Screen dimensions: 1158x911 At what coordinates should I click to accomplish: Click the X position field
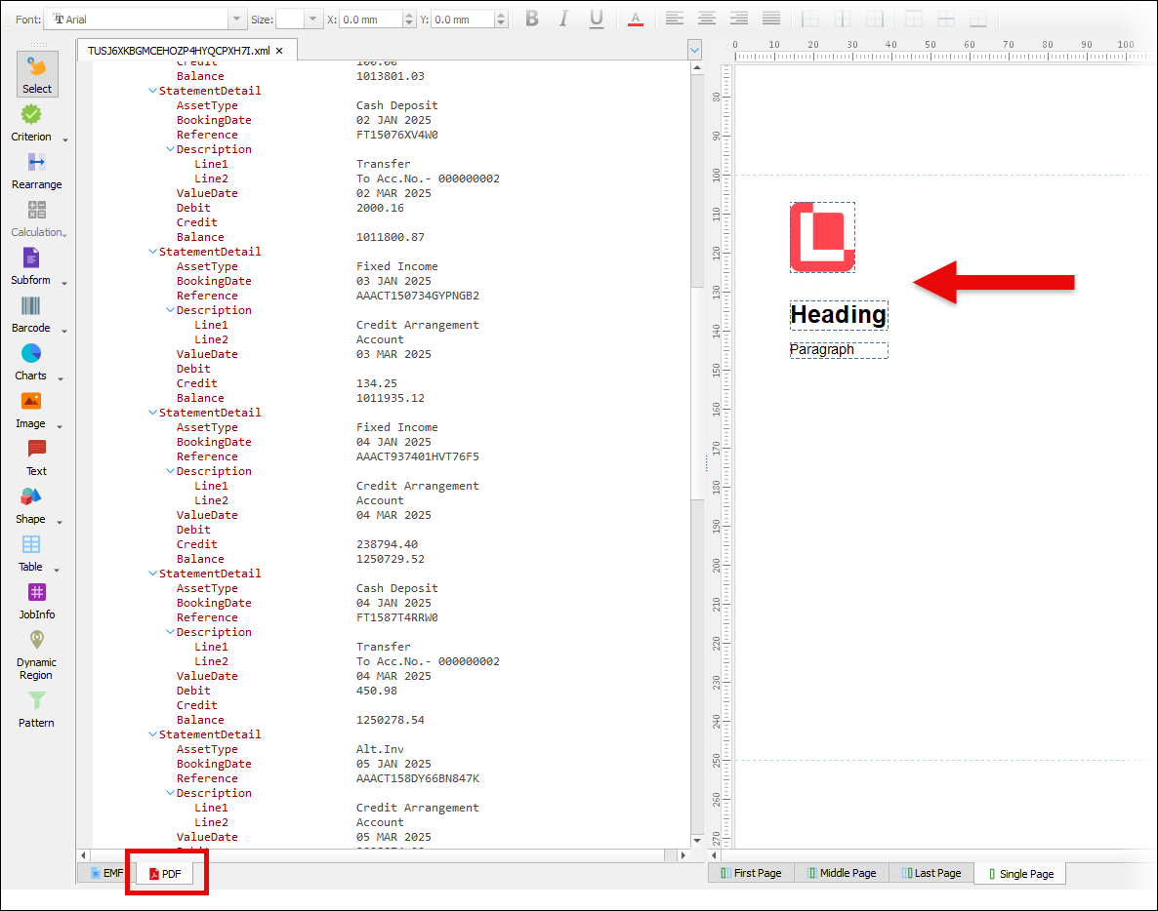[x=371, y=20]
